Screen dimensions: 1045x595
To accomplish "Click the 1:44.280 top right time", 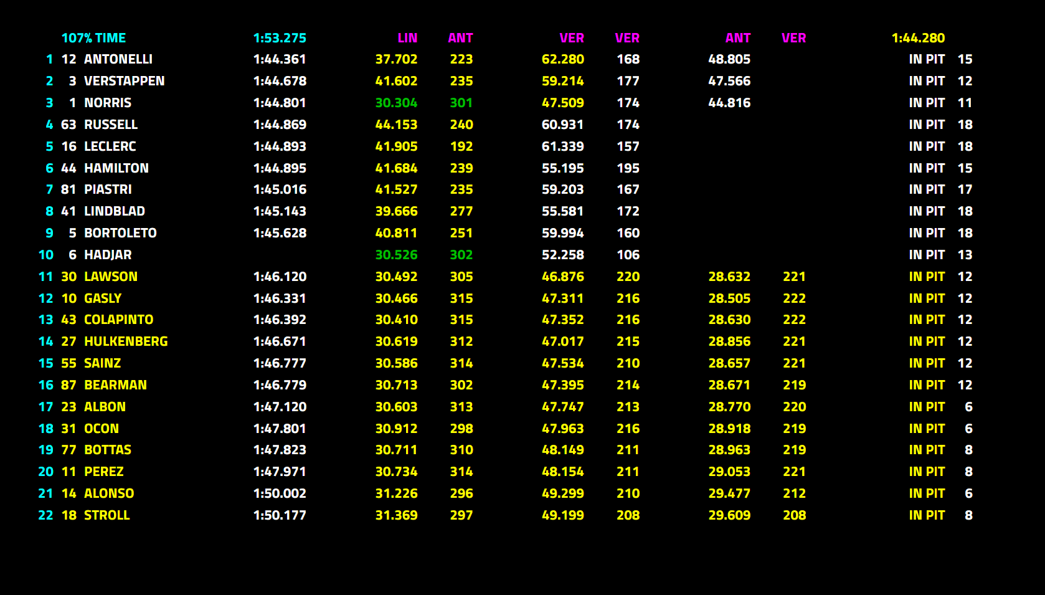I will click(918, 38).
